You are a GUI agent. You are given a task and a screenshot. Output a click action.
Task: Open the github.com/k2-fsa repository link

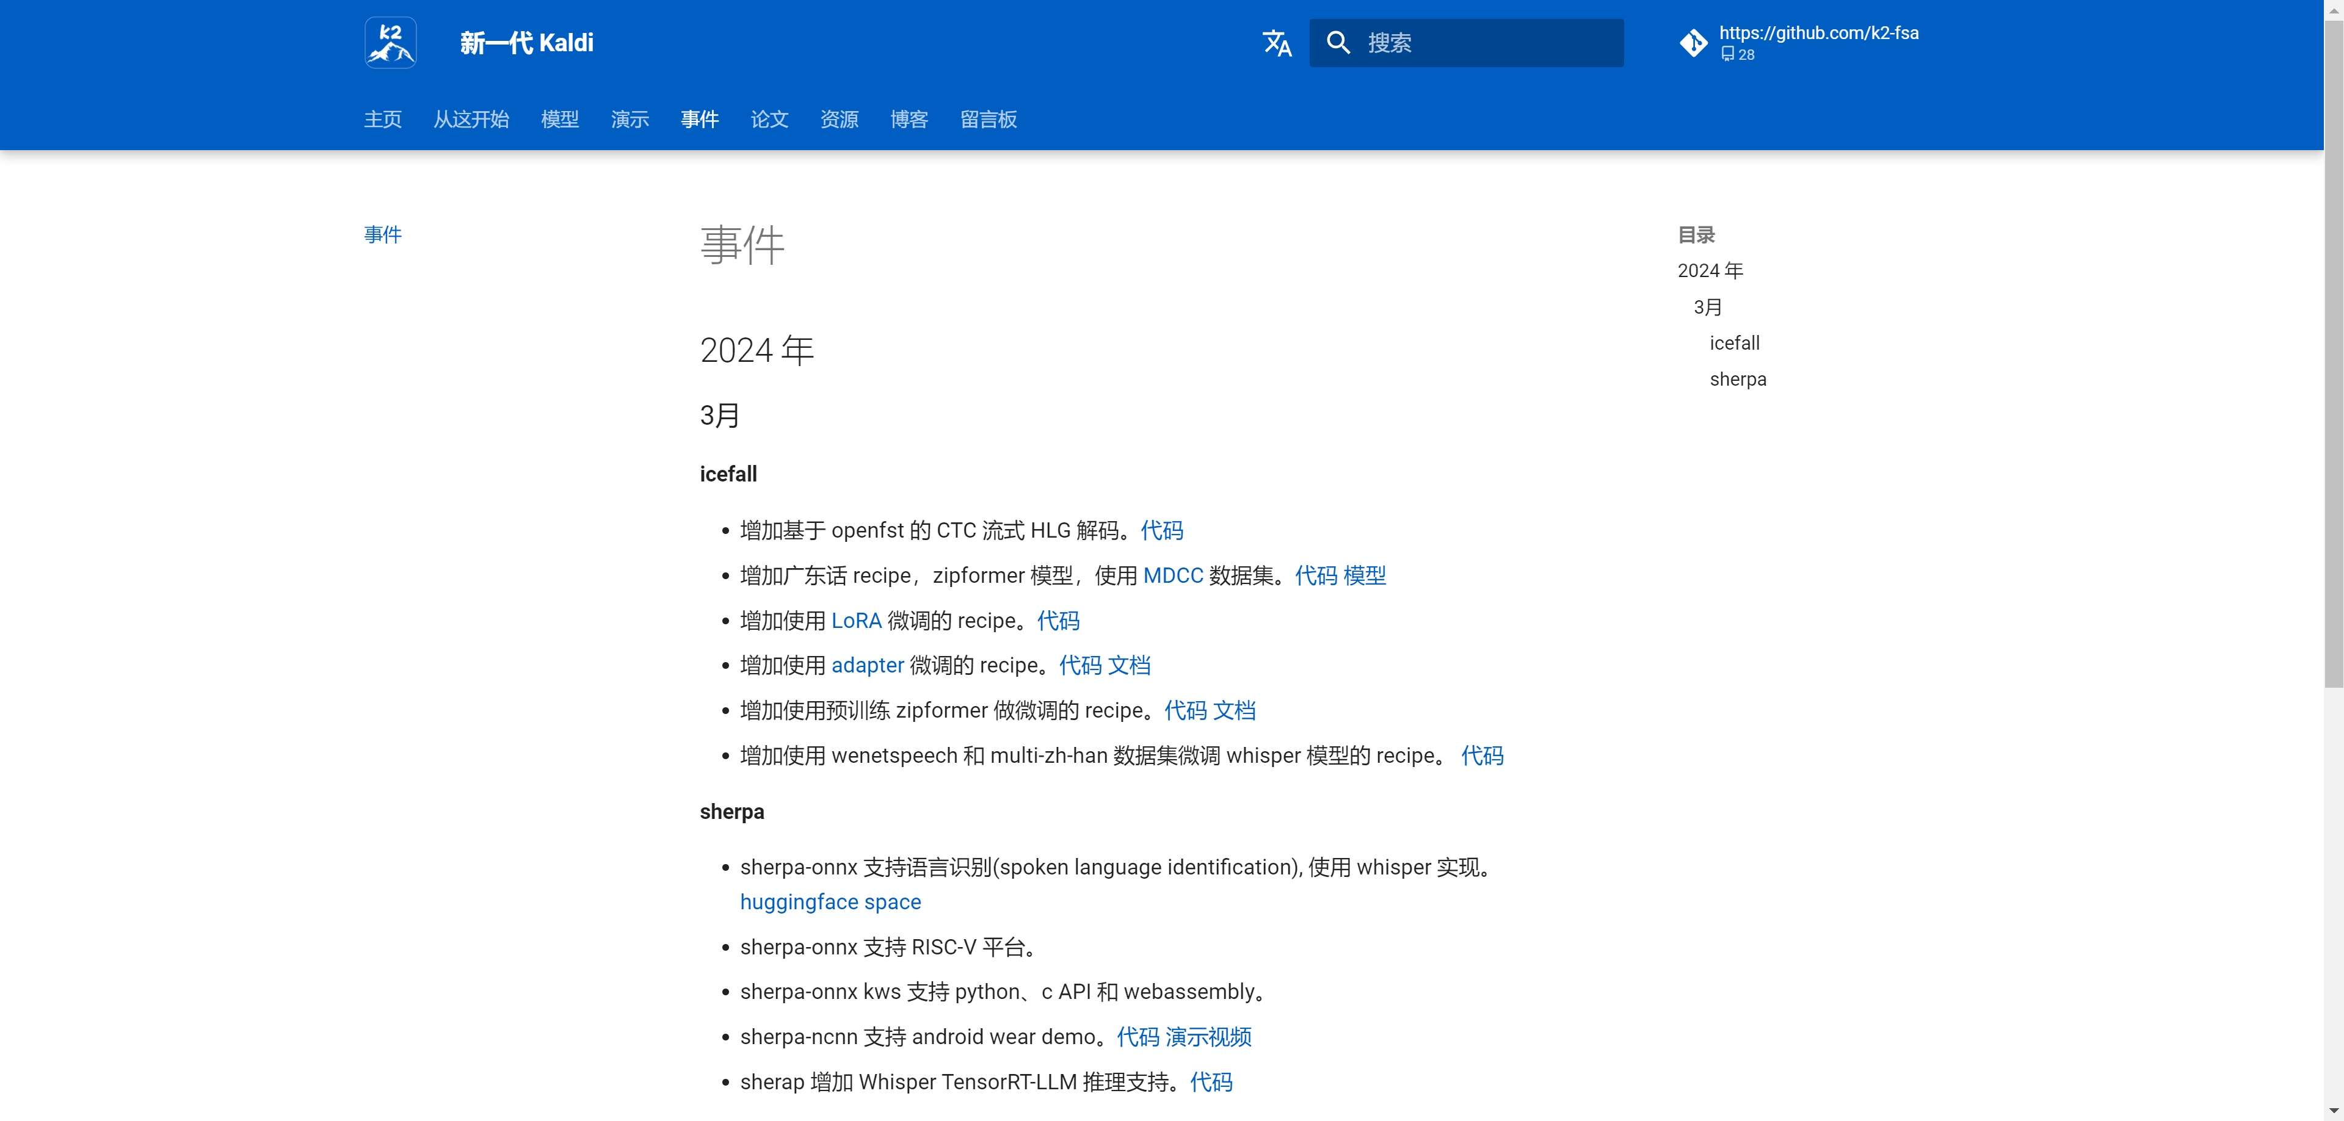coord(1817,34)
